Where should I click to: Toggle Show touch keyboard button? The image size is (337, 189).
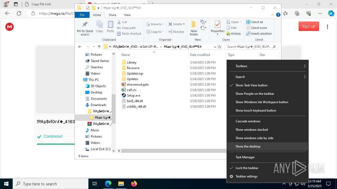267,111
